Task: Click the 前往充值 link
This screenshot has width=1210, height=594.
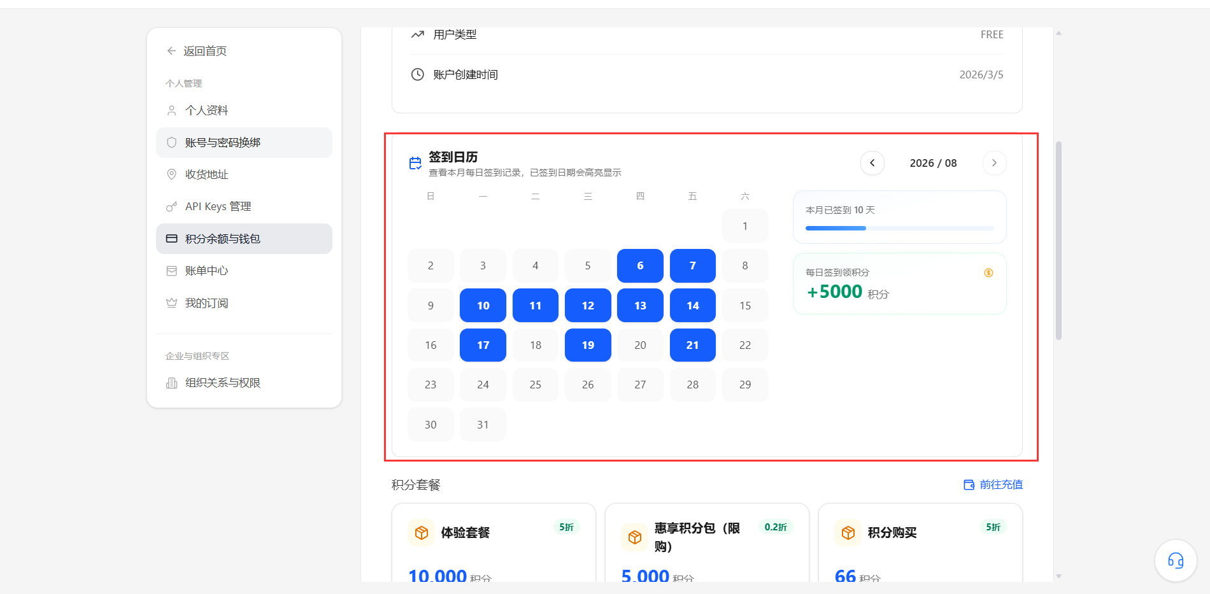Action: 993,484
